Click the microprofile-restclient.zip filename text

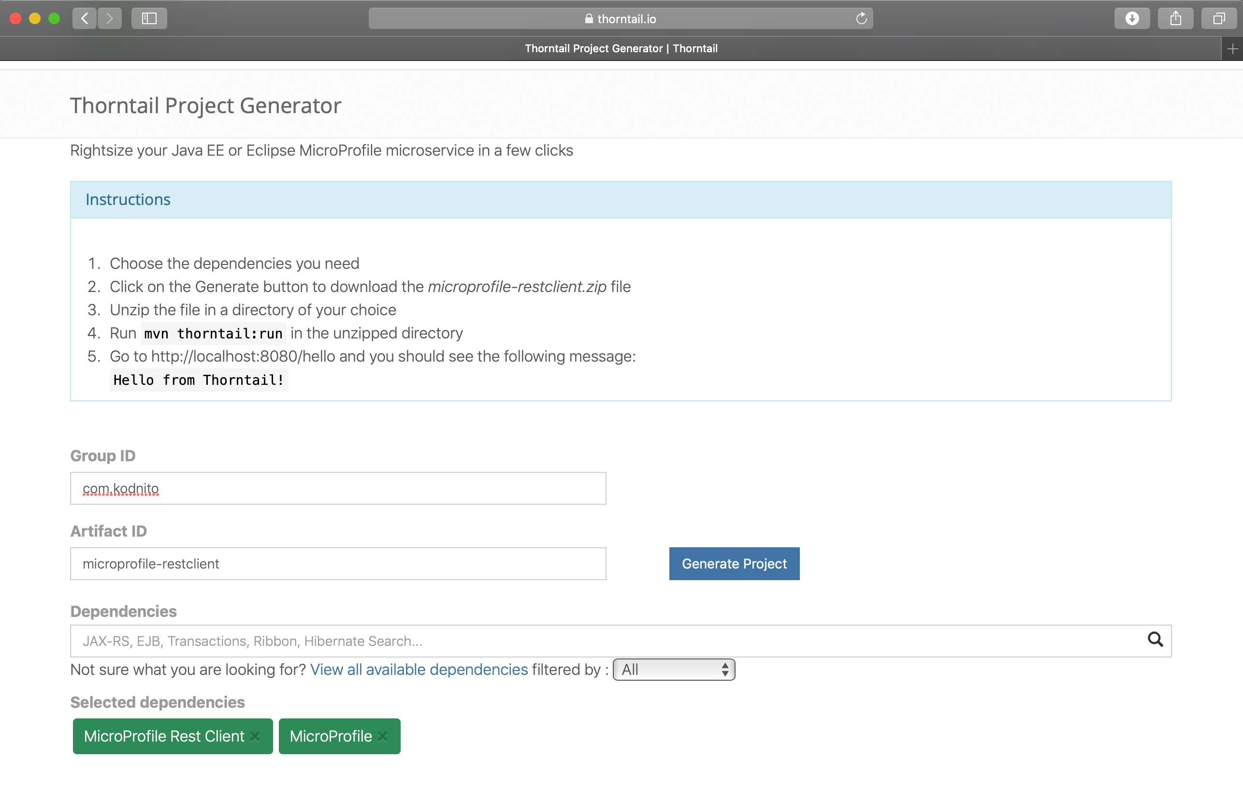coord(517,287)
